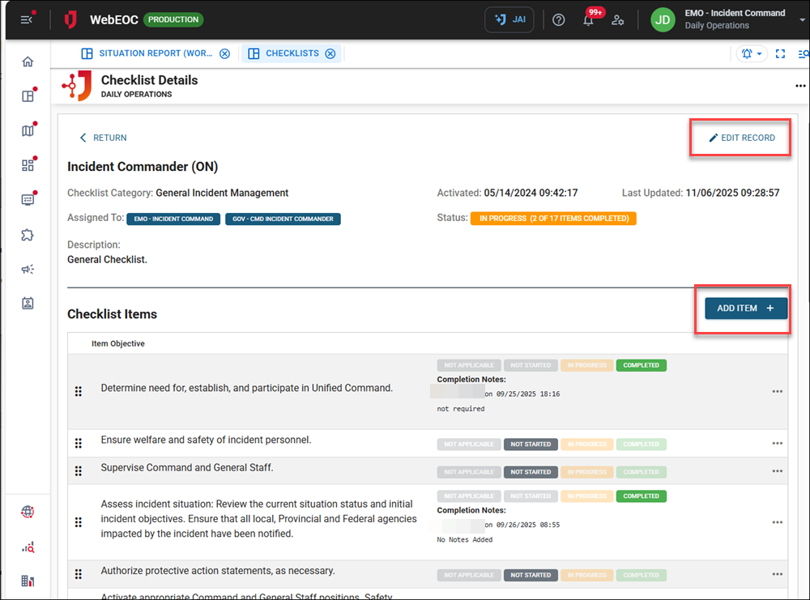Open the ellipsis menu for Unified Command item
The height and width of the screenshot is (600, 810).
[777, 391]
